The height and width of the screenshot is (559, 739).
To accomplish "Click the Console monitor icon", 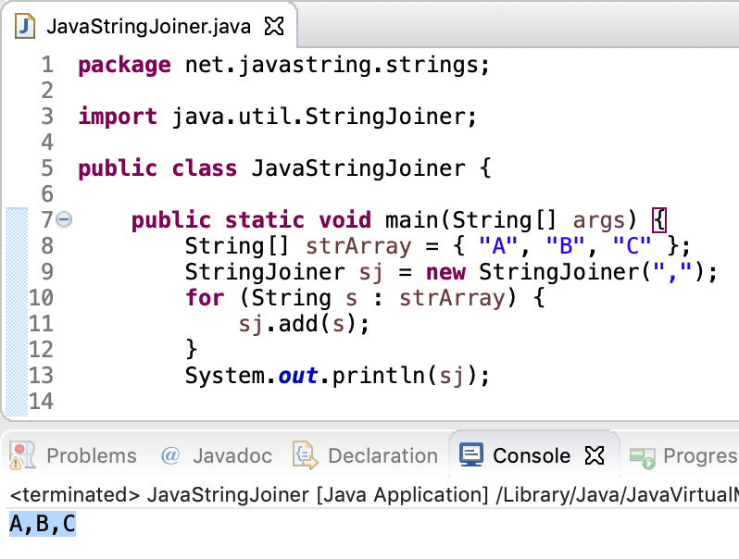I will point(471,455).
